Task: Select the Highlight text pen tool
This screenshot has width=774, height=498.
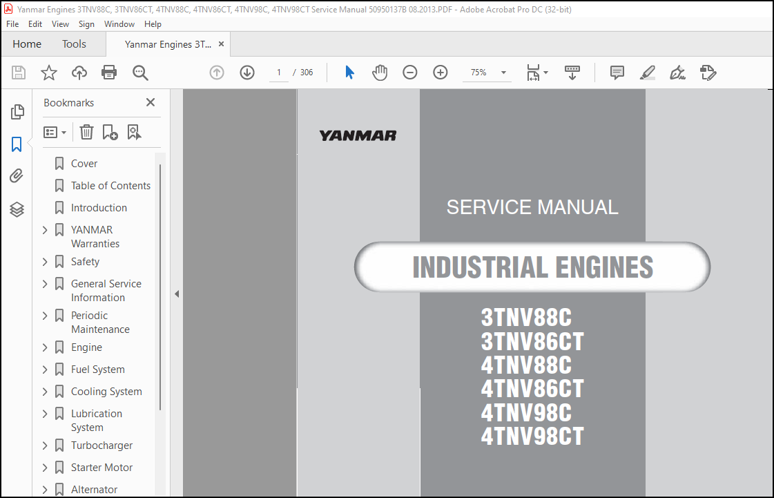Action: pos(647,73)
